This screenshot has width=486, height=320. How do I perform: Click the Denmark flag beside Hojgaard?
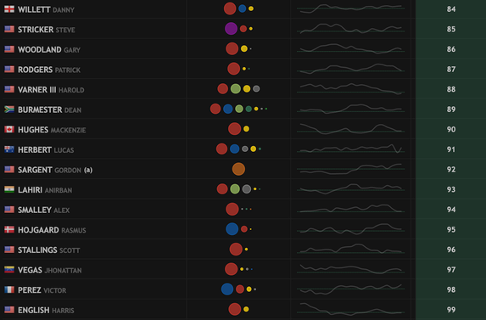pos(9,229)
